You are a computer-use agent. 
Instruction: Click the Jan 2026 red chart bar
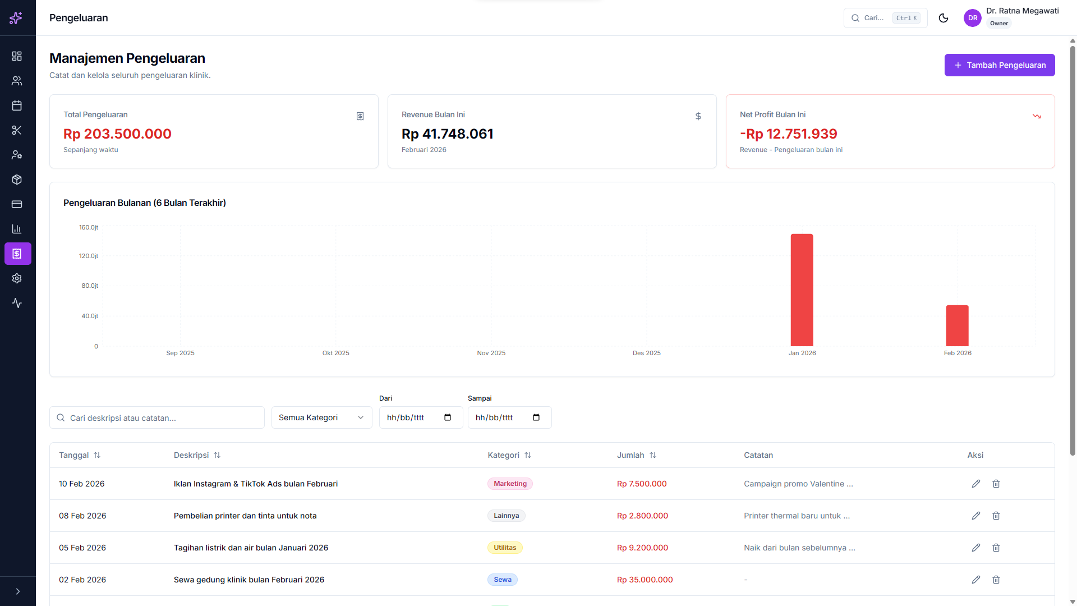pos(802,290)
